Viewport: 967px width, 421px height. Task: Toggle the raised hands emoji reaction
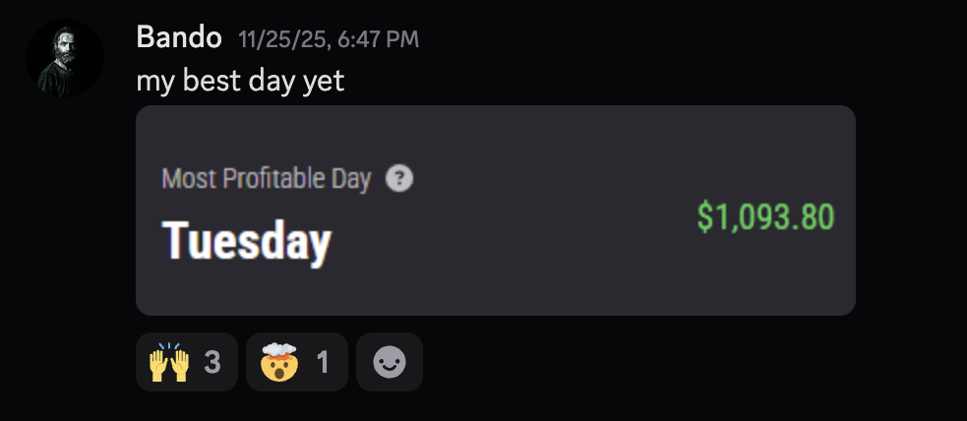point(187,363)
